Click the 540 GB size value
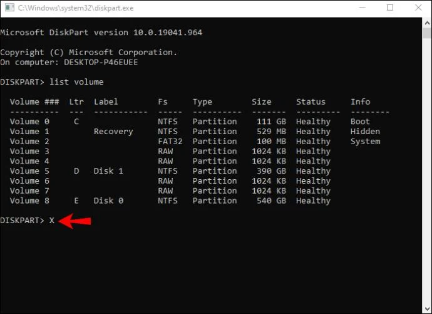The image size is (432, 314). 271,201
